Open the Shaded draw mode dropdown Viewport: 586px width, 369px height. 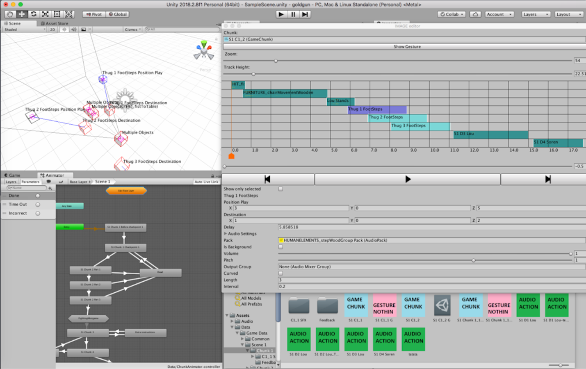point(25,30)
